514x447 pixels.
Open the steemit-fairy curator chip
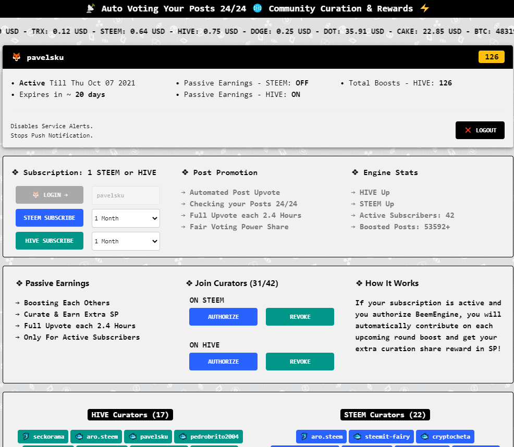pyautogui.click(x=381, y=437)
